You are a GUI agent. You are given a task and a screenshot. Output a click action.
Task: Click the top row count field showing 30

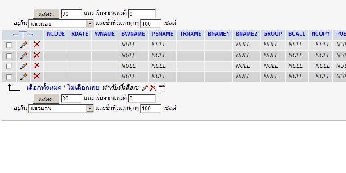pos(71,14)
